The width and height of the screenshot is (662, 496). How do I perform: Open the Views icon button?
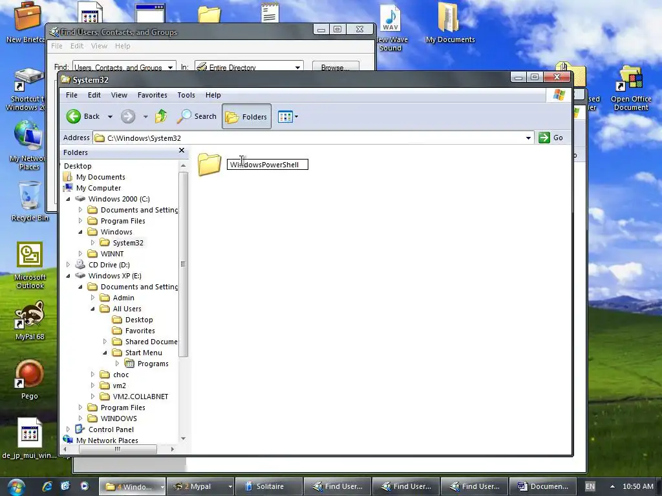(x=285, y=116)
